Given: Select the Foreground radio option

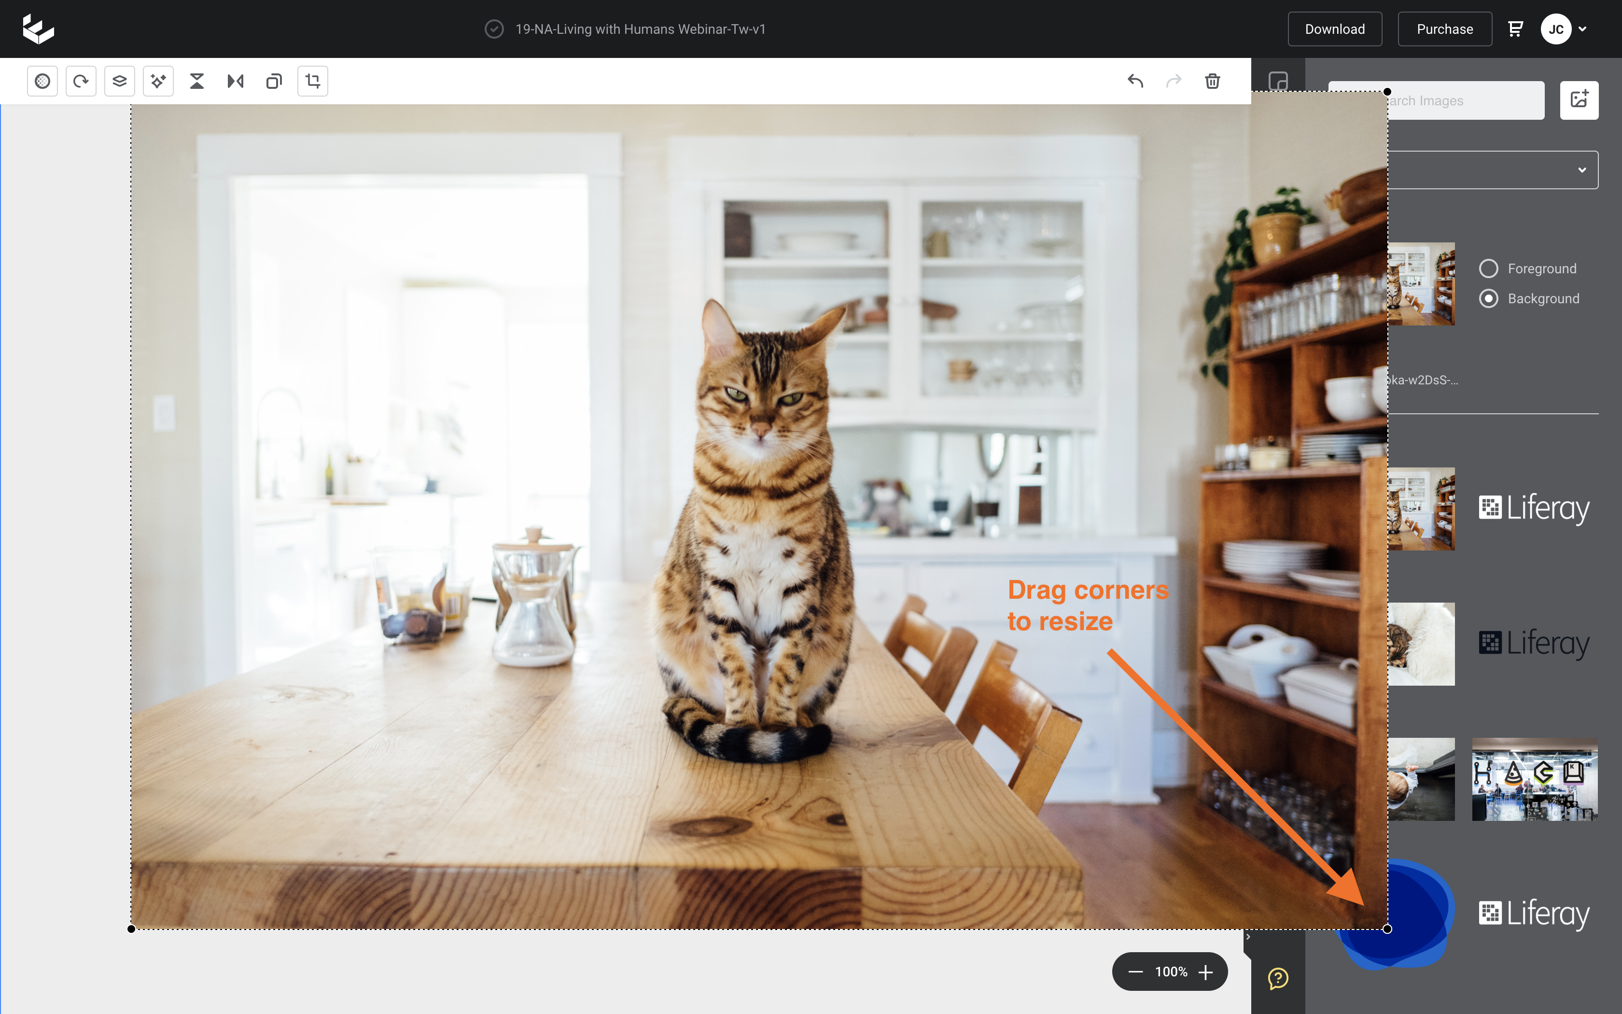Looking at the screenshot, I should (1489, 268).
